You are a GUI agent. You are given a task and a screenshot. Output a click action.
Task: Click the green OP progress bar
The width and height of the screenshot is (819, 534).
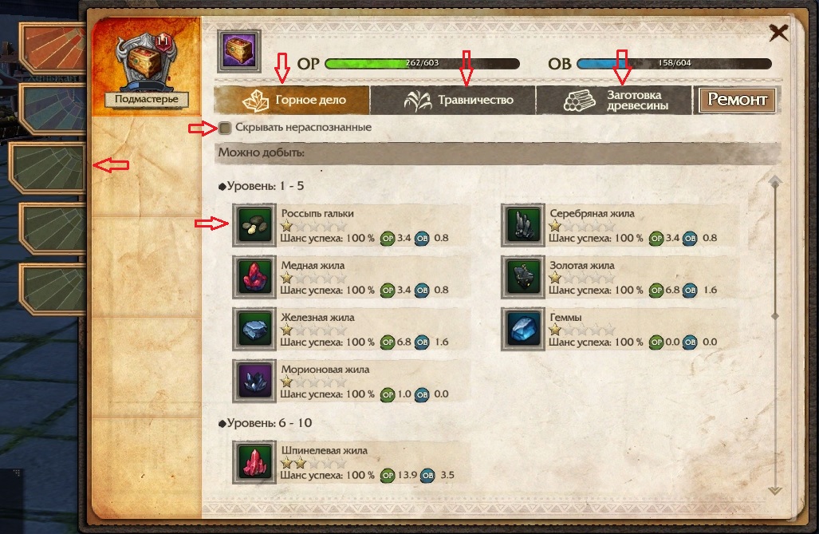pyautogui.click(x=422, y=63)
